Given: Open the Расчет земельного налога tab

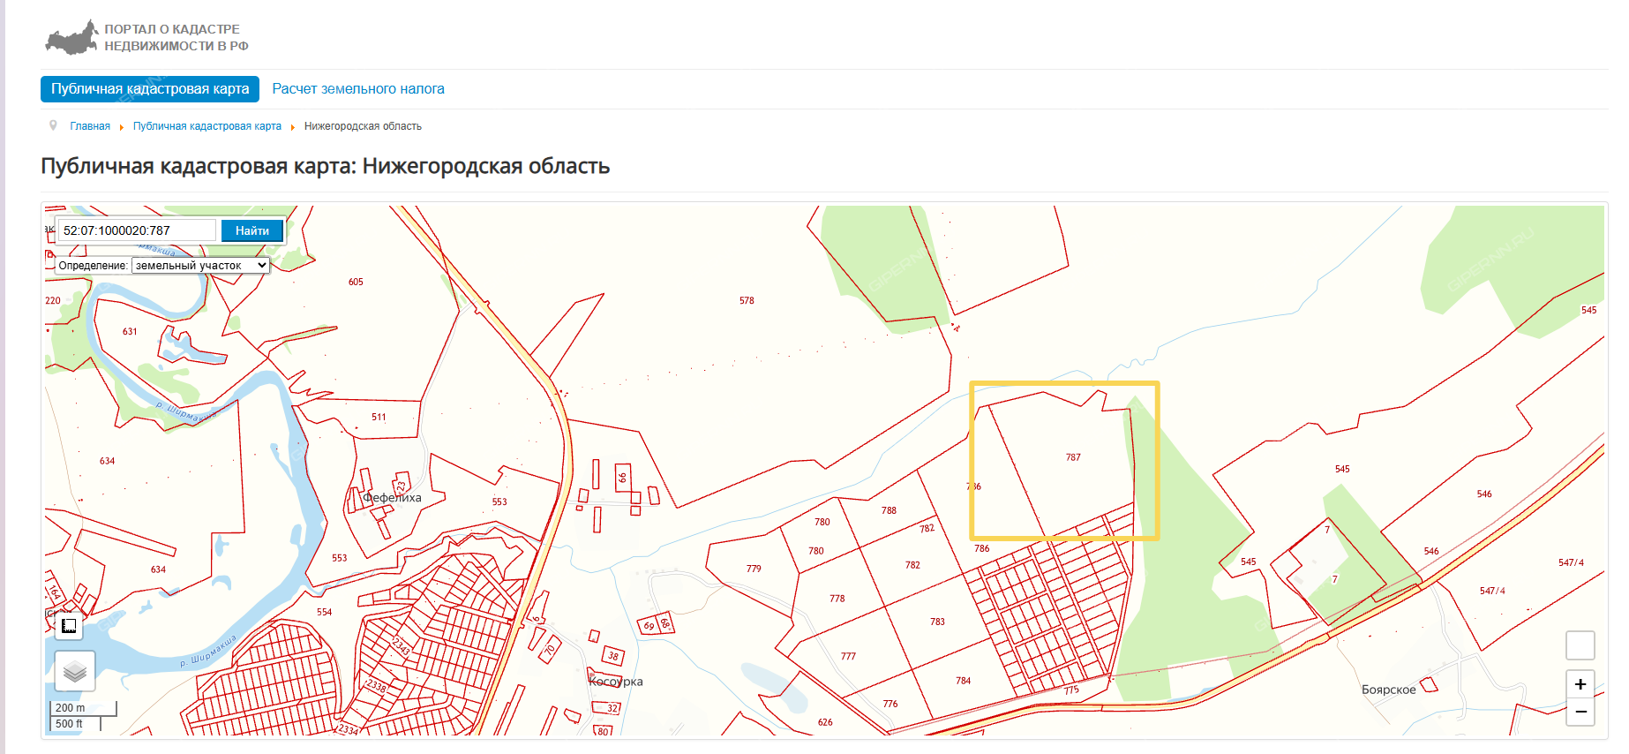Looking at the screenshot, I should (358, 89).
